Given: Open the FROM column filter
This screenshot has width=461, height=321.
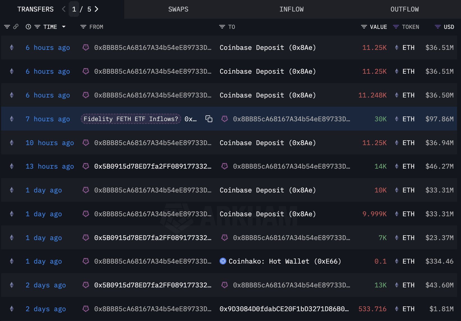Looking at the screenshot, I should (x=83, y=27).
